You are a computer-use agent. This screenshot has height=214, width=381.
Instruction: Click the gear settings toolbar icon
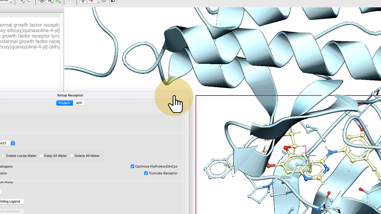point(104,1)
